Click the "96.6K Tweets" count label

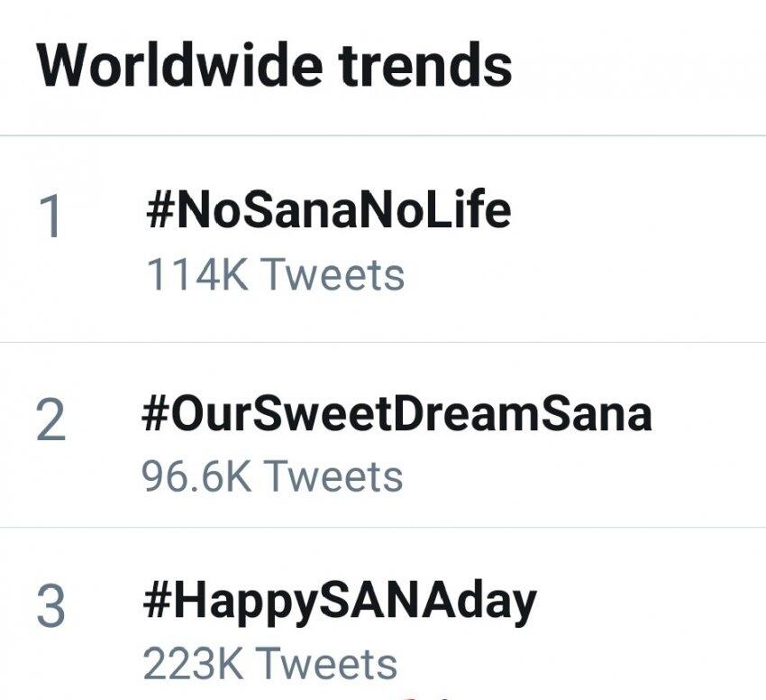point(272,475)
